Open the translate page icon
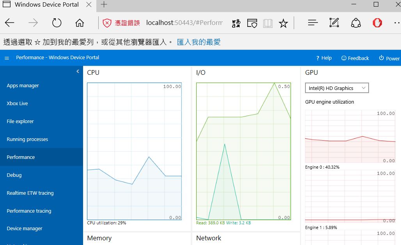Image resolution: width=401 pixels, height=245 pixels. point(236,23)
